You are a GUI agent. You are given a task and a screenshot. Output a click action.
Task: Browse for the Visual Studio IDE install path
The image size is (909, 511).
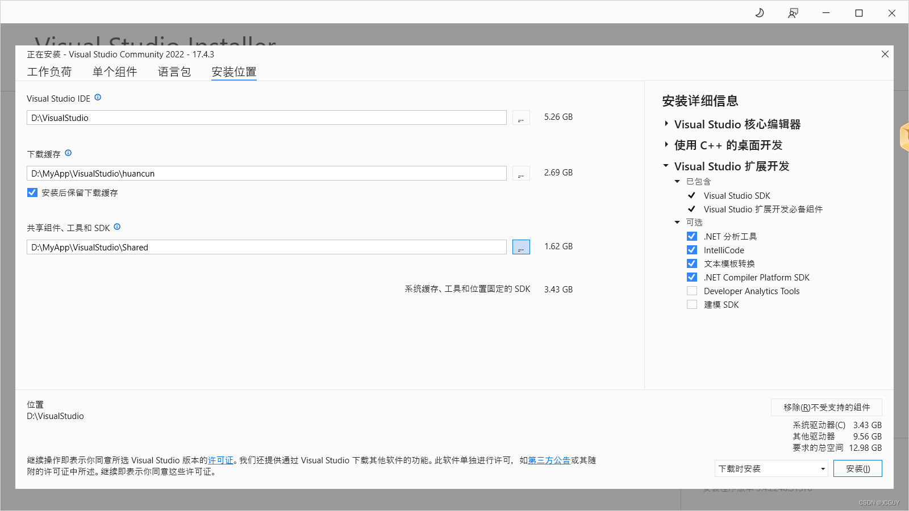coord(521,118)
